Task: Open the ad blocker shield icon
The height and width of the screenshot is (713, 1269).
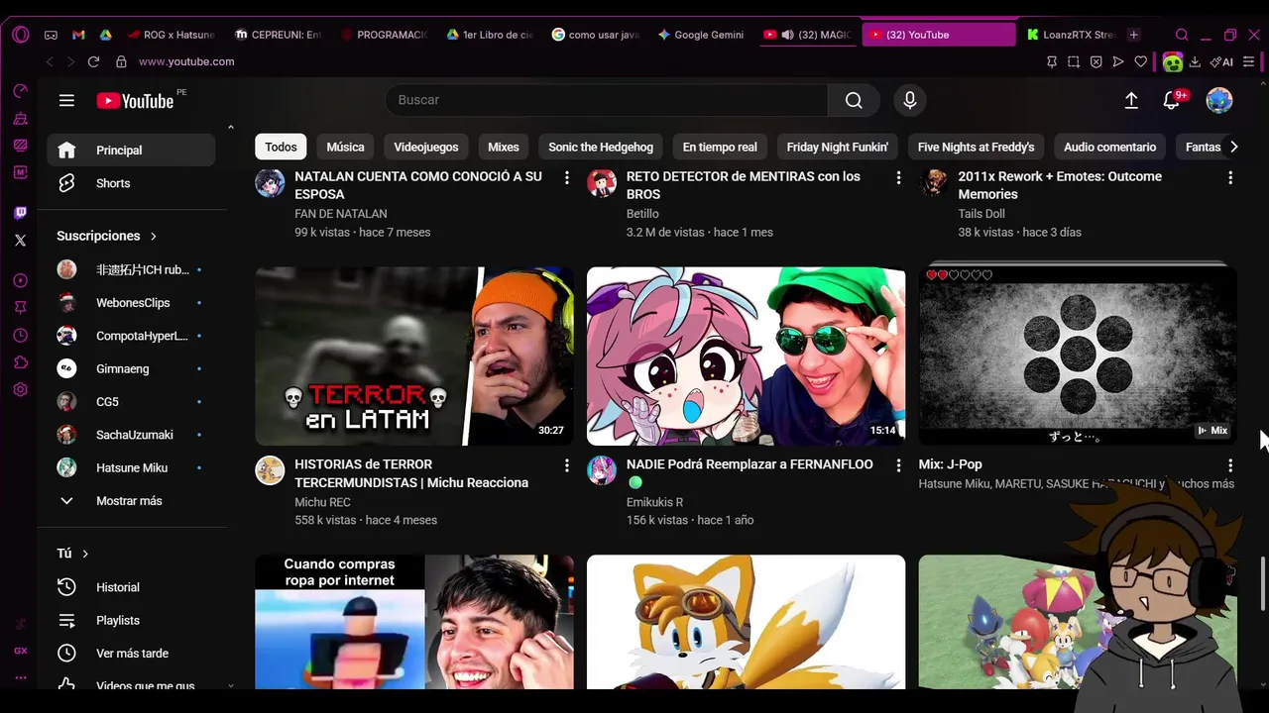Action: pyautogui.click(x=1096, y=61)
